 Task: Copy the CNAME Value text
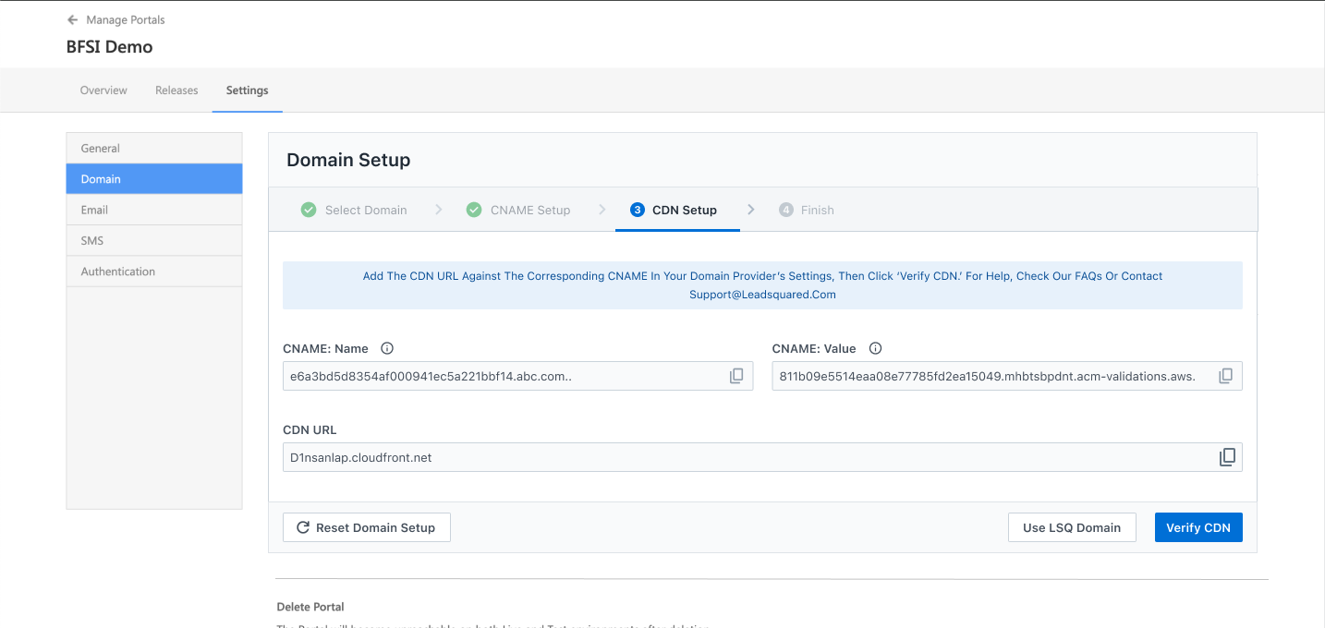(1226, 375)
